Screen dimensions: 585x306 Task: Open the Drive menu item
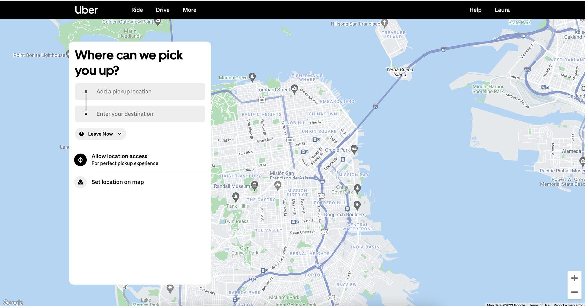[163, 10]
